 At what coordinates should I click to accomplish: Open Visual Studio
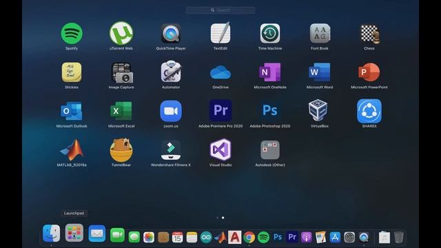pos(220,149)
